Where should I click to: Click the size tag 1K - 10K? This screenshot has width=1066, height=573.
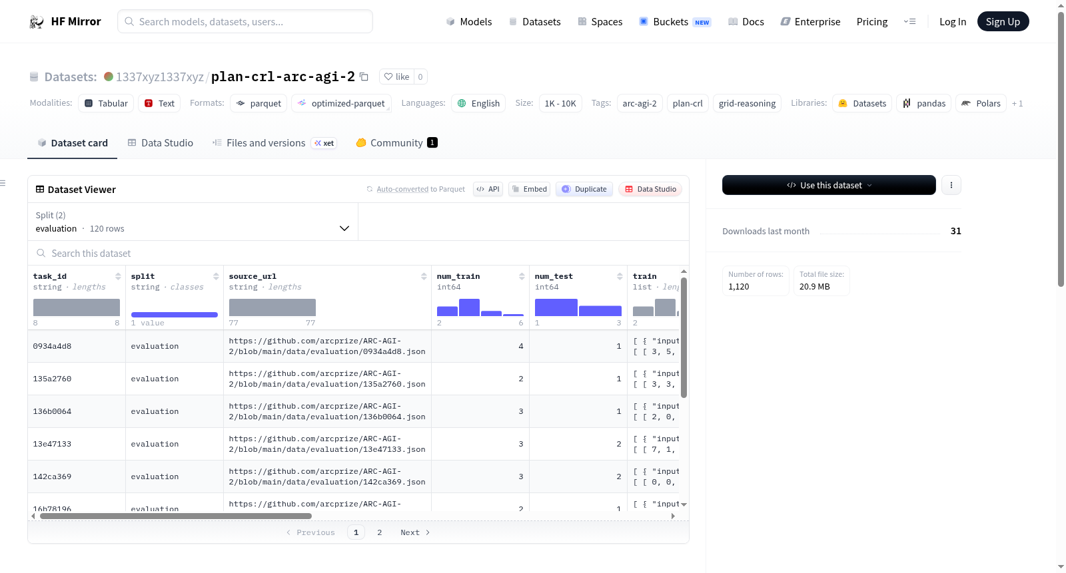point(560,103)
